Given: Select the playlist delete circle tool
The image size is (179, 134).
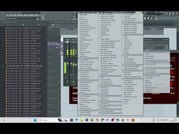Looking at the screenshot, I should pyautogui.click(x=60, y=22).
